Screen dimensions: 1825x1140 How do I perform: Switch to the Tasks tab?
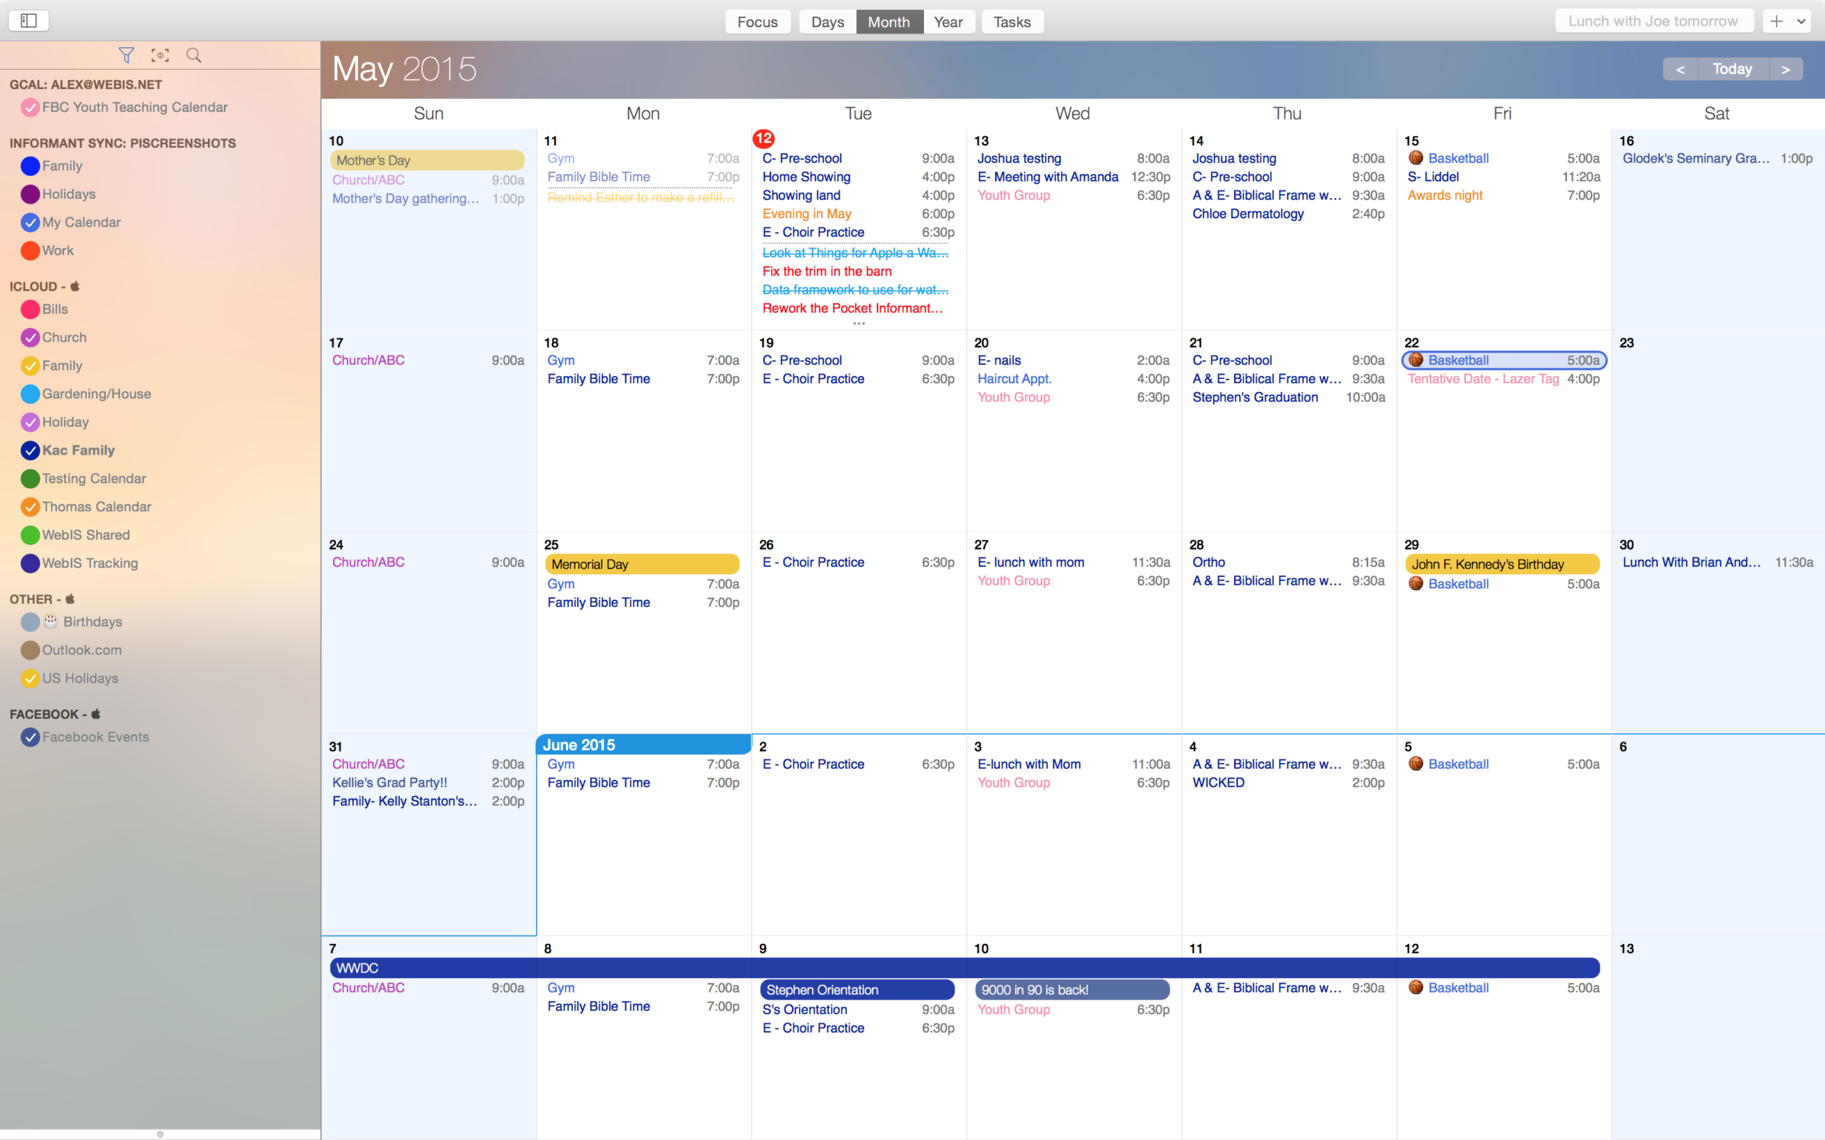click(x=1012, y=22)
